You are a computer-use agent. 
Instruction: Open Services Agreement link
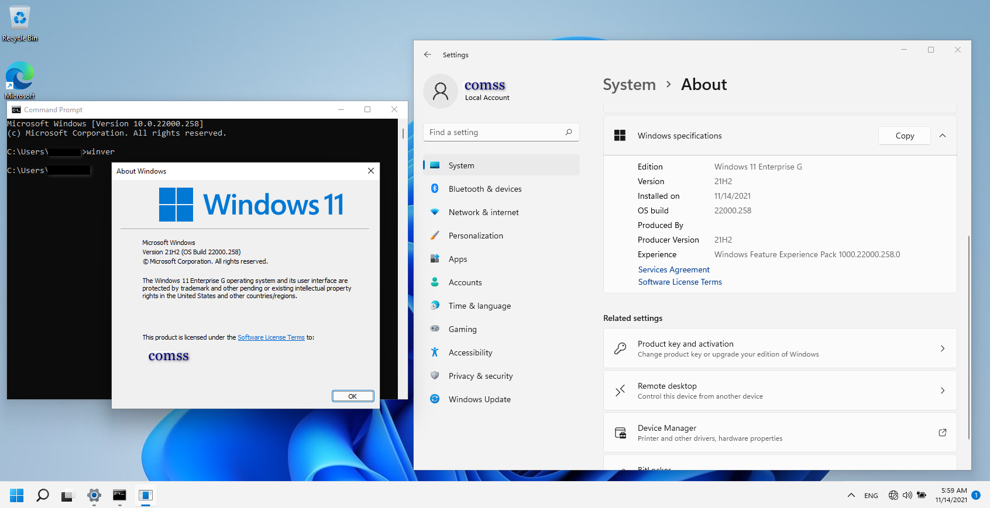coord(673,269)
